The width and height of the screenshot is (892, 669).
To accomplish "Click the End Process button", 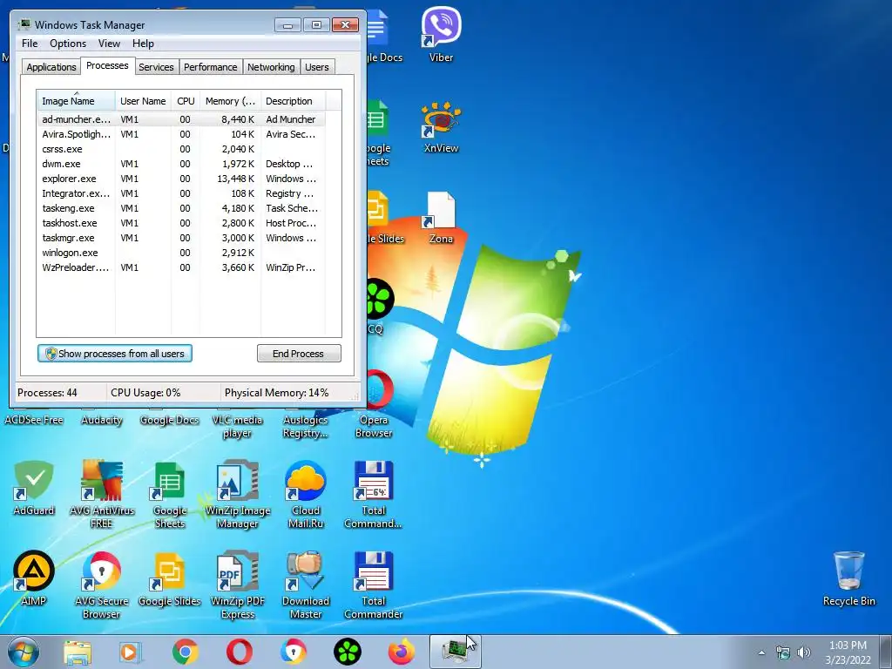I will point(299,354).
